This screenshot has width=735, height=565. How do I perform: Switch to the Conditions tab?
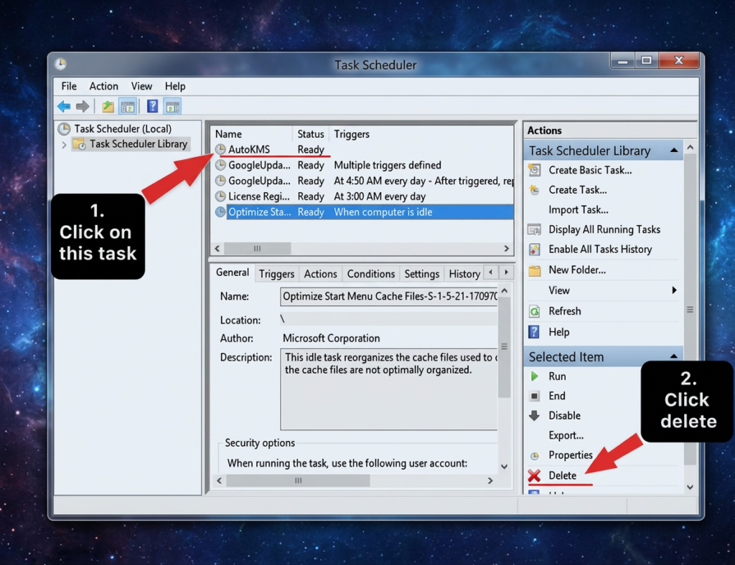click(x=371, y=274)
